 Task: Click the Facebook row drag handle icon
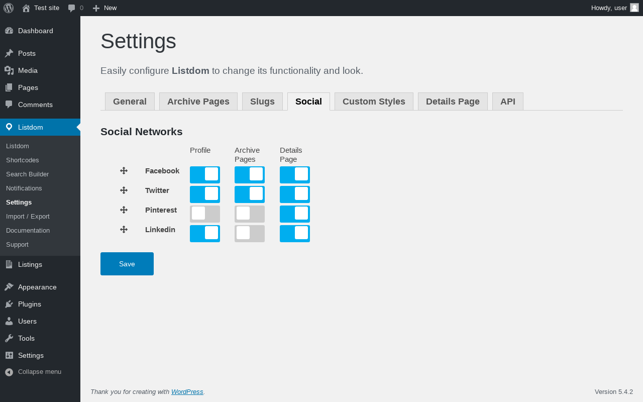tap(124, 171)
